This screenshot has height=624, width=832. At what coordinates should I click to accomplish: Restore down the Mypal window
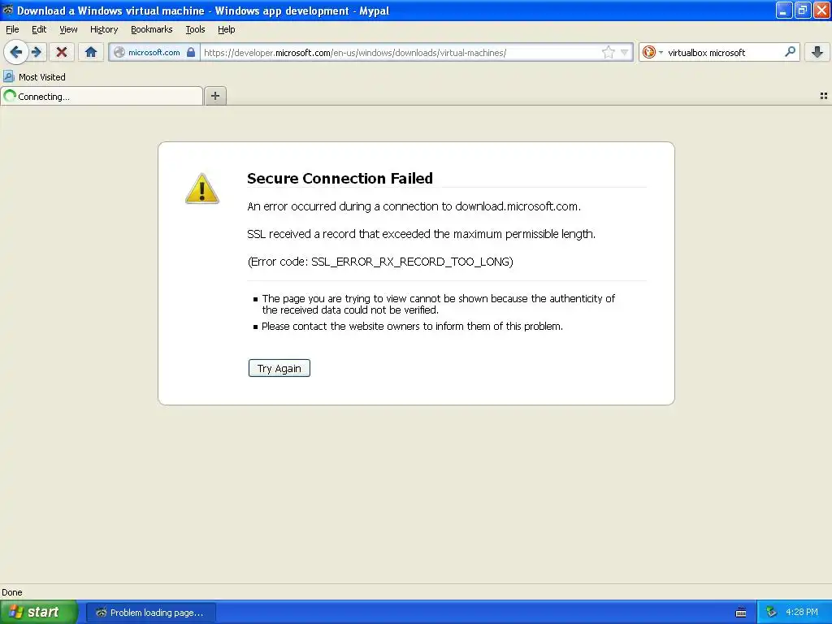(803, 10)
